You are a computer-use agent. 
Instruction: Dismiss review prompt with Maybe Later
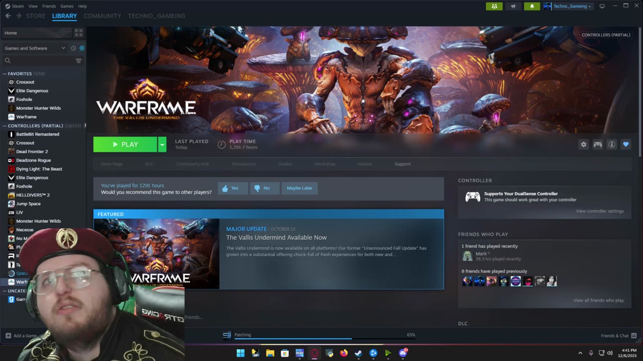tap(299, 188)
